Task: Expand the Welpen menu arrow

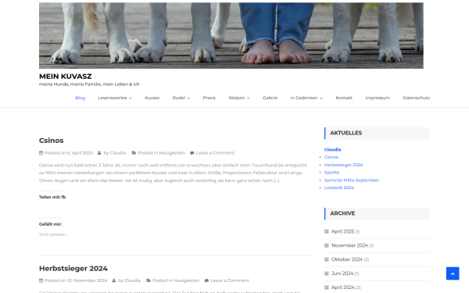Action: click(x=249, y=98)
